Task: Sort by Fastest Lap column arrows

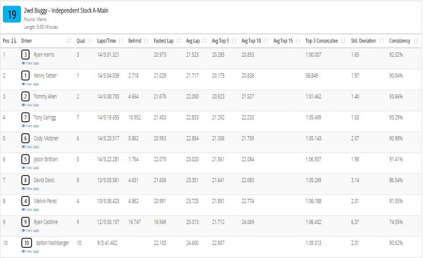Action: click(x=178, y=41)
